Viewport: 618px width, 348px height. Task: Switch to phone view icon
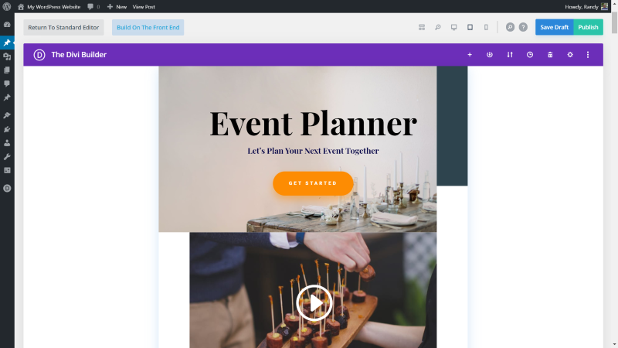tap(486, 27)
